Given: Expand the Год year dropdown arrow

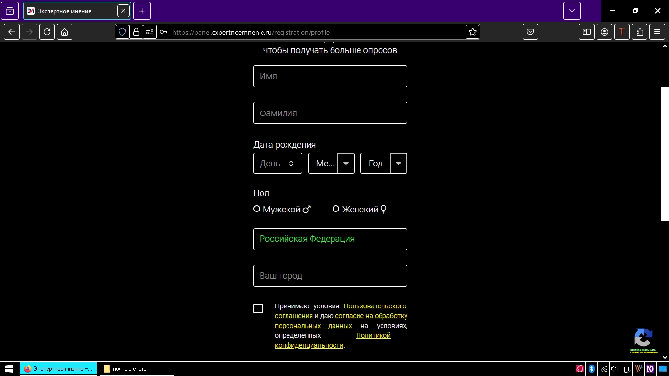Looking at the screenshot, I should coord(399,164).
